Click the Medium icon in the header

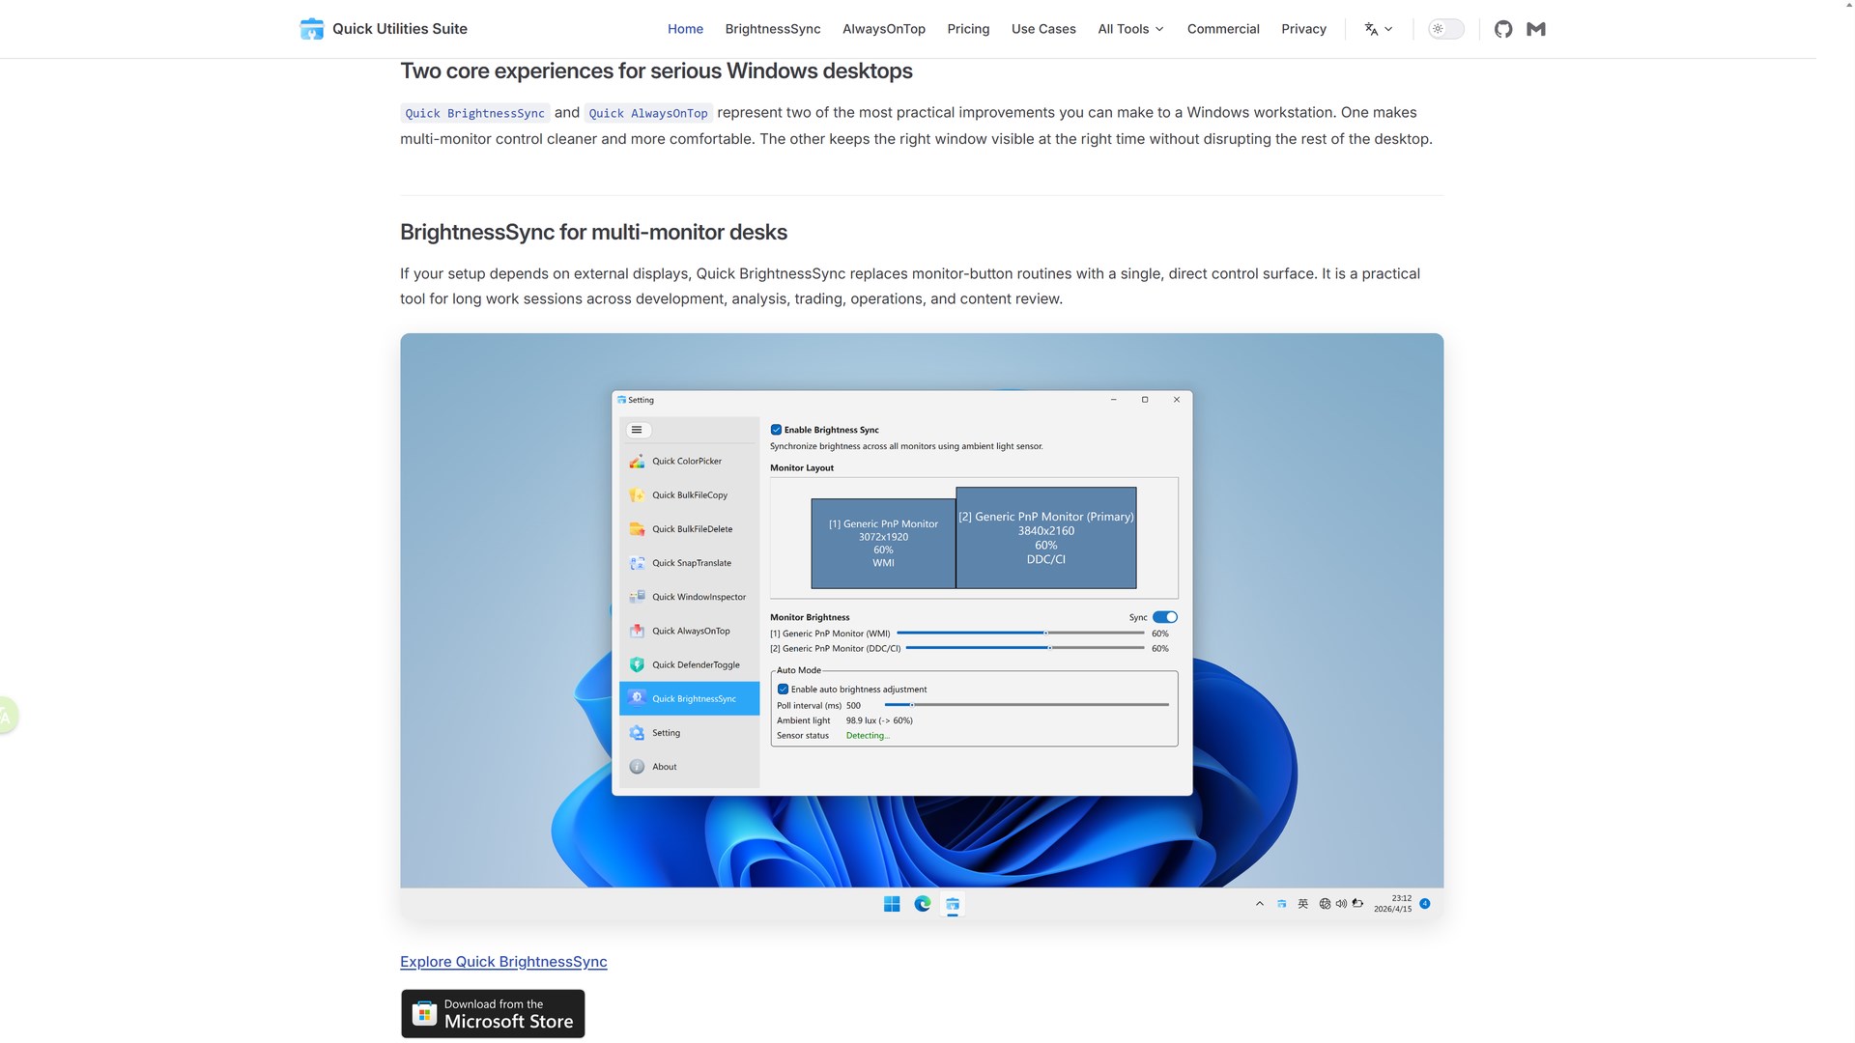point(1536,29)
